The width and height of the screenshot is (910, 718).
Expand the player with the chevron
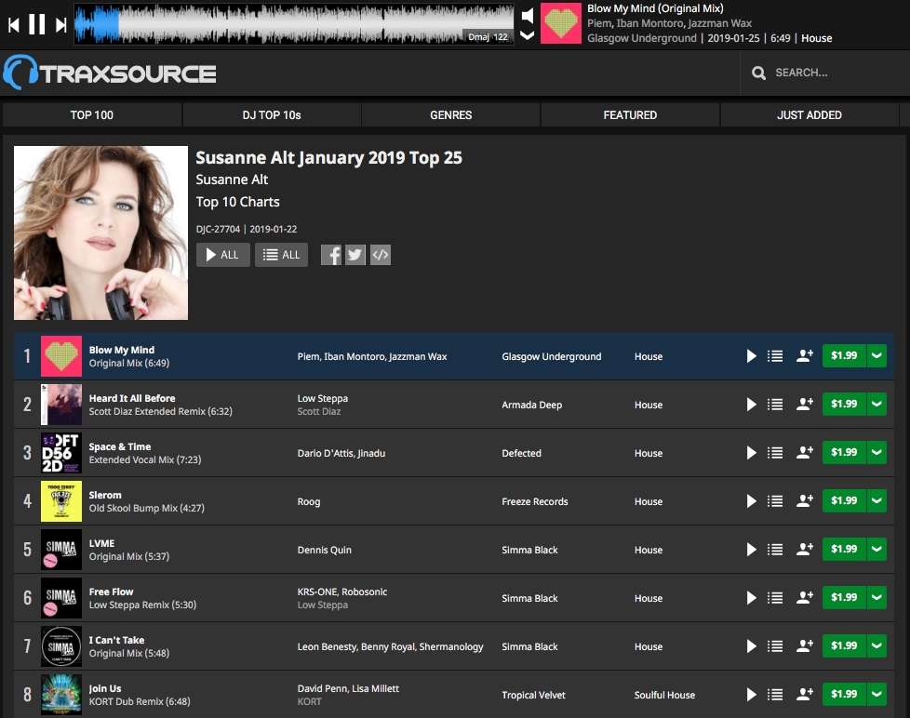coord(527,35)
